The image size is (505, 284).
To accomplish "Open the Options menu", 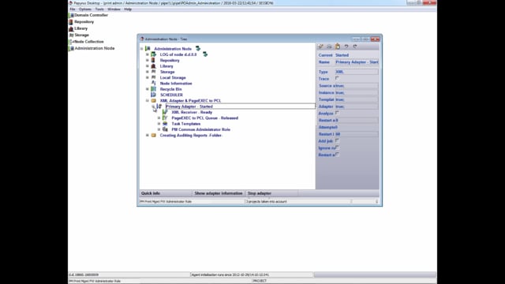I will point(85,9).
